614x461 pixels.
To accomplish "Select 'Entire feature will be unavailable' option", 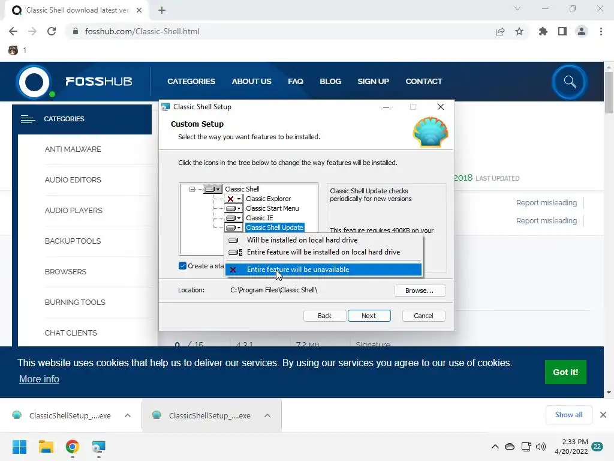I will (323, 270).
